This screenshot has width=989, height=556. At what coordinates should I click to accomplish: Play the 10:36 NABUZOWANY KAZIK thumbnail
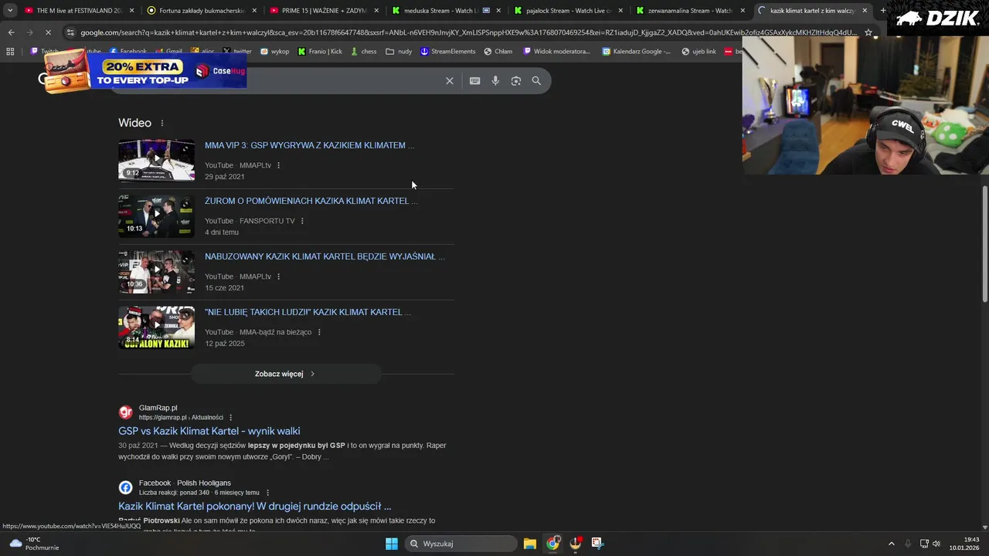(x=157, y=271)
